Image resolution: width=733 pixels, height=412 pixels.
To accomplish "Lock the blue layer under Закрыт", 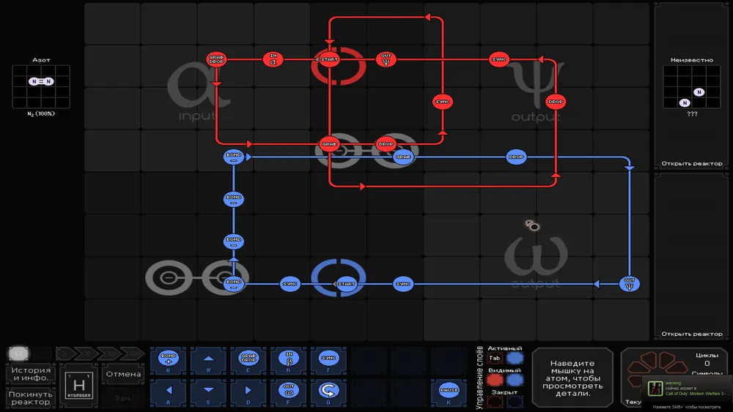I will click(515, 402).
